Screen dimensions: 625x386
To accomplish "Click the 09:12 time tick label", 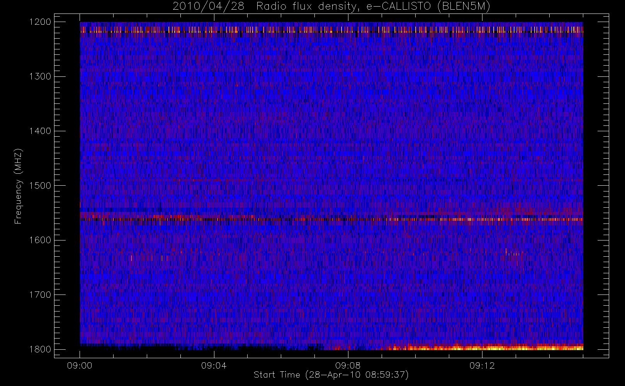I will coord(482,366).
